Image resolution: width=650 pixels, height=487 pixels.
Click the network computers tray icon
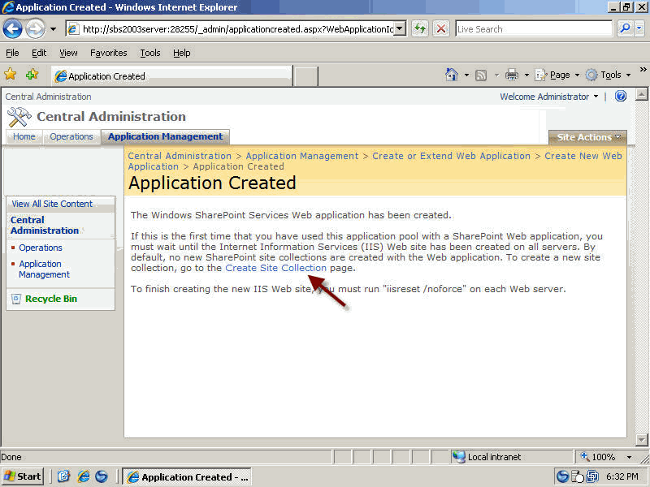[x=592, y=476]
